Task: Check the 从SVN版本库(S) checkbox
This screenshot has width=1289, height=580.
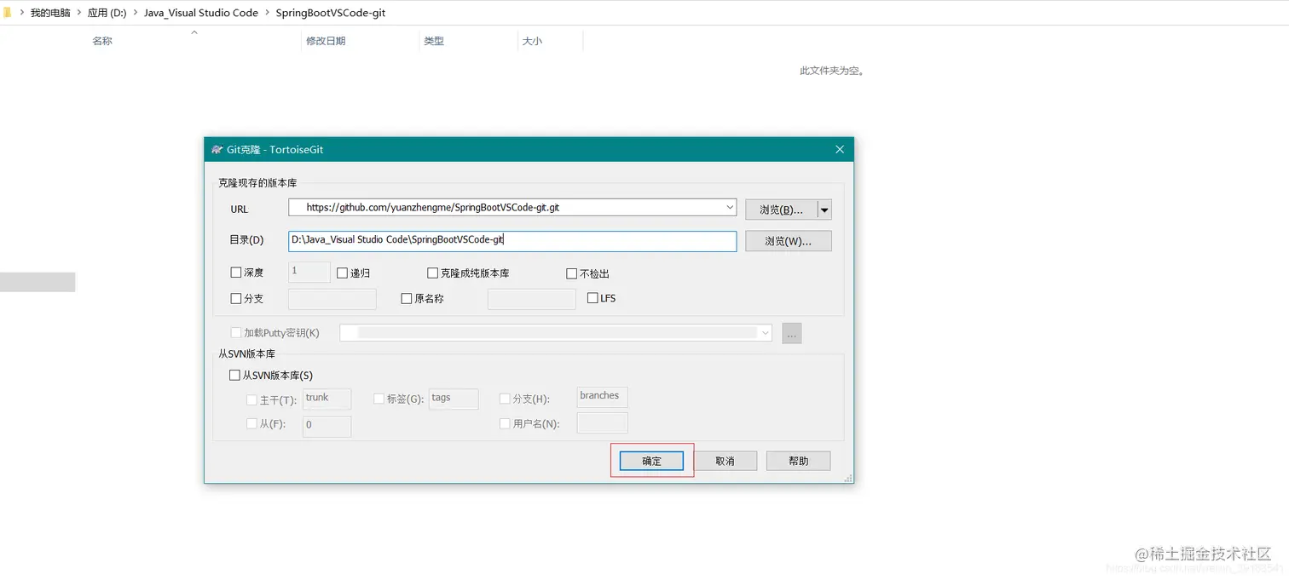Action: tap(235, 375)
